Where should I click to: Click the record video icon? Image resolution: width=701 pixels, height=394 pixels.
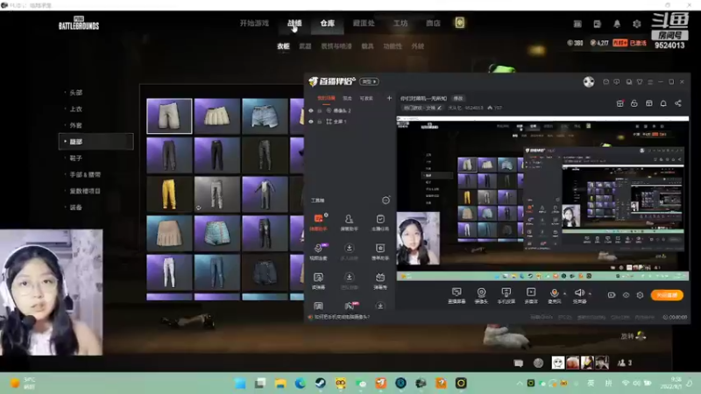coord(611,295)
